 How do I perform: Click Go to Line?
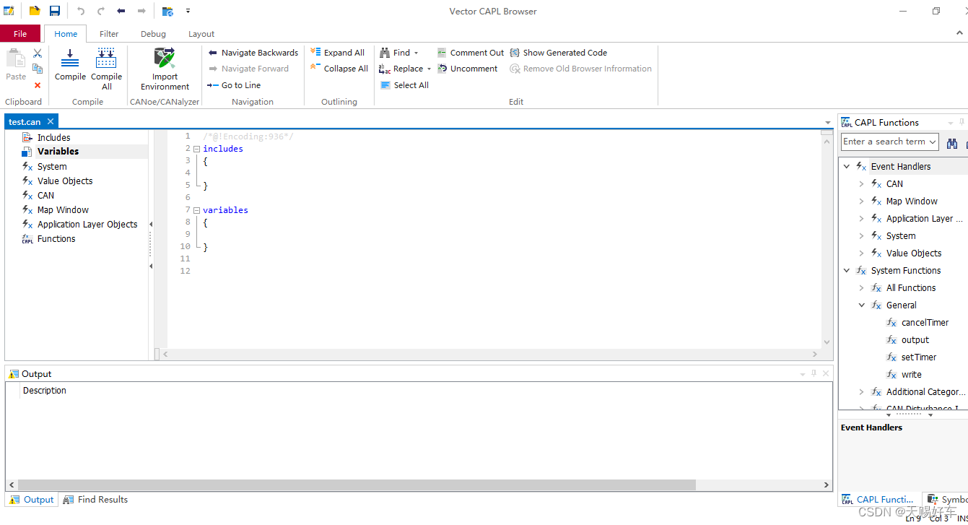[x=234, y=85]
